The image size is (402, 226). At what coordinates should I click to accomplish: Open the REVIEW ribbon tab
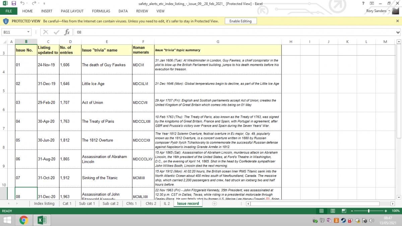(142, 11)
